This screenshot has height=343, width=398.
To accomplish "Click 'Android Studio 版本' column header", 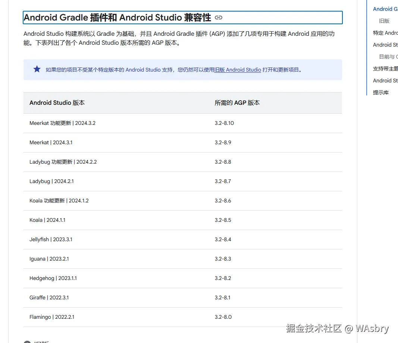I will 57,103.
